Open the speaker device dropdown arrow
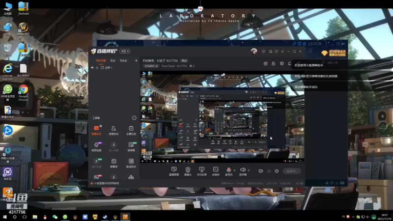This screenshot has height=221, width=393. click(249, 170)
